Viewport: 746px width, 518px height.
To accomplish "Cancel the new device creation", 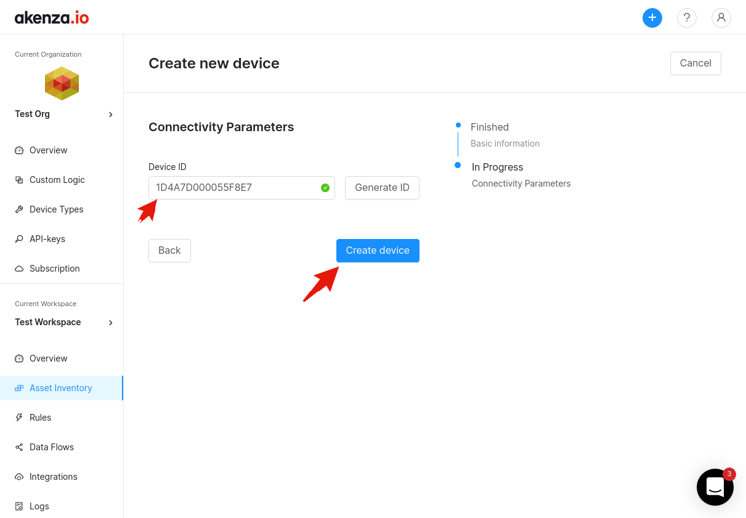I will pos(695,63).
